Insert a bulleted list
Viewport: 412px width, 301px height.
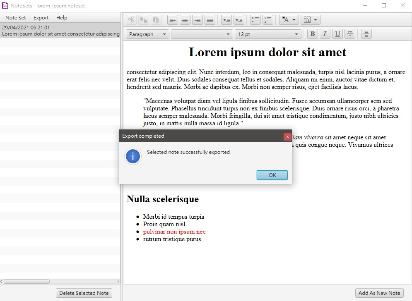pos(255,20)
